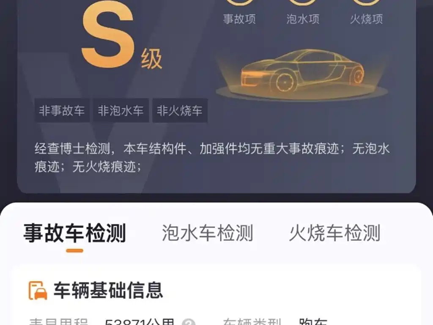This screenshot has height=325, width=433.
Task: Tap the 非泡水车 tag
Action: coord(121,110)
